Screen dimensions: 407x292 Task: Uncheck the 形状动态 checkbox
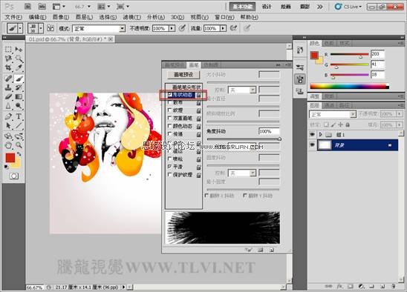[x=170, y=95]
